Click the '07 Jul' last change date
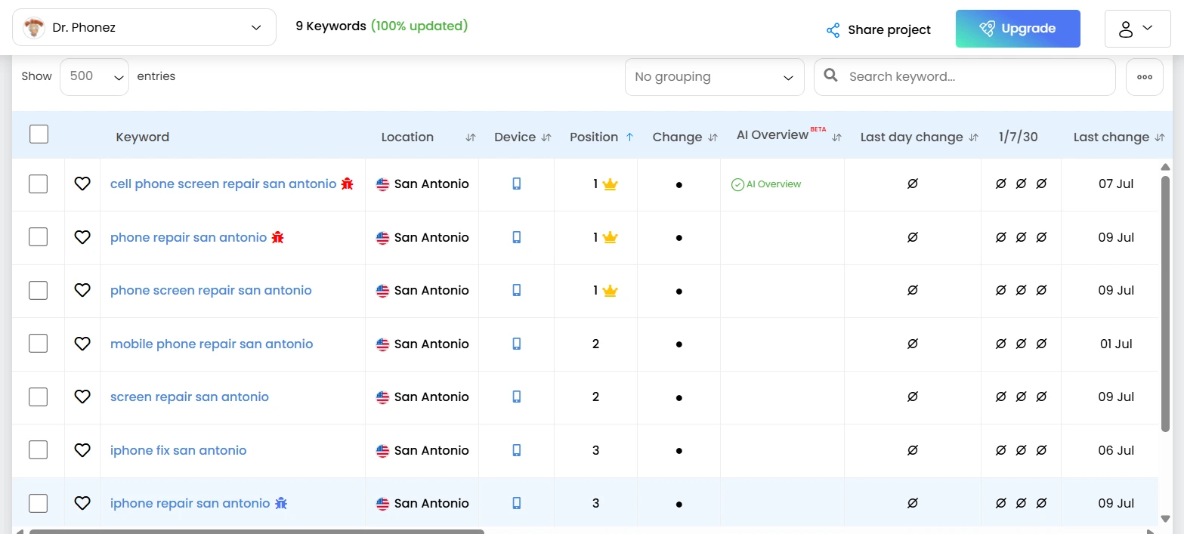The width and height of the screenshot is (1184, 534). coord(1116,184)
